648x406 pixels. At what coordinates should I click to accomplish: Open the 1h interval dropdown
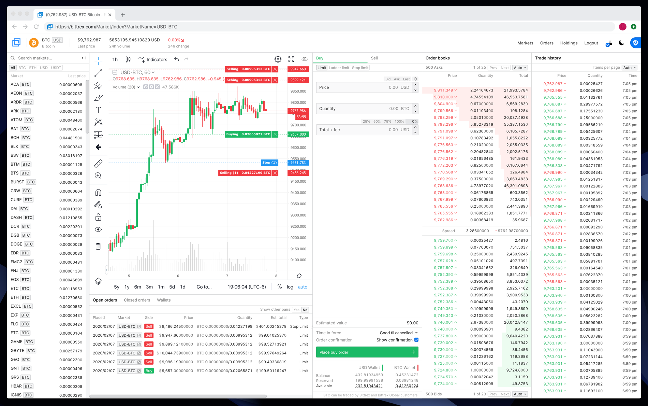115,59
